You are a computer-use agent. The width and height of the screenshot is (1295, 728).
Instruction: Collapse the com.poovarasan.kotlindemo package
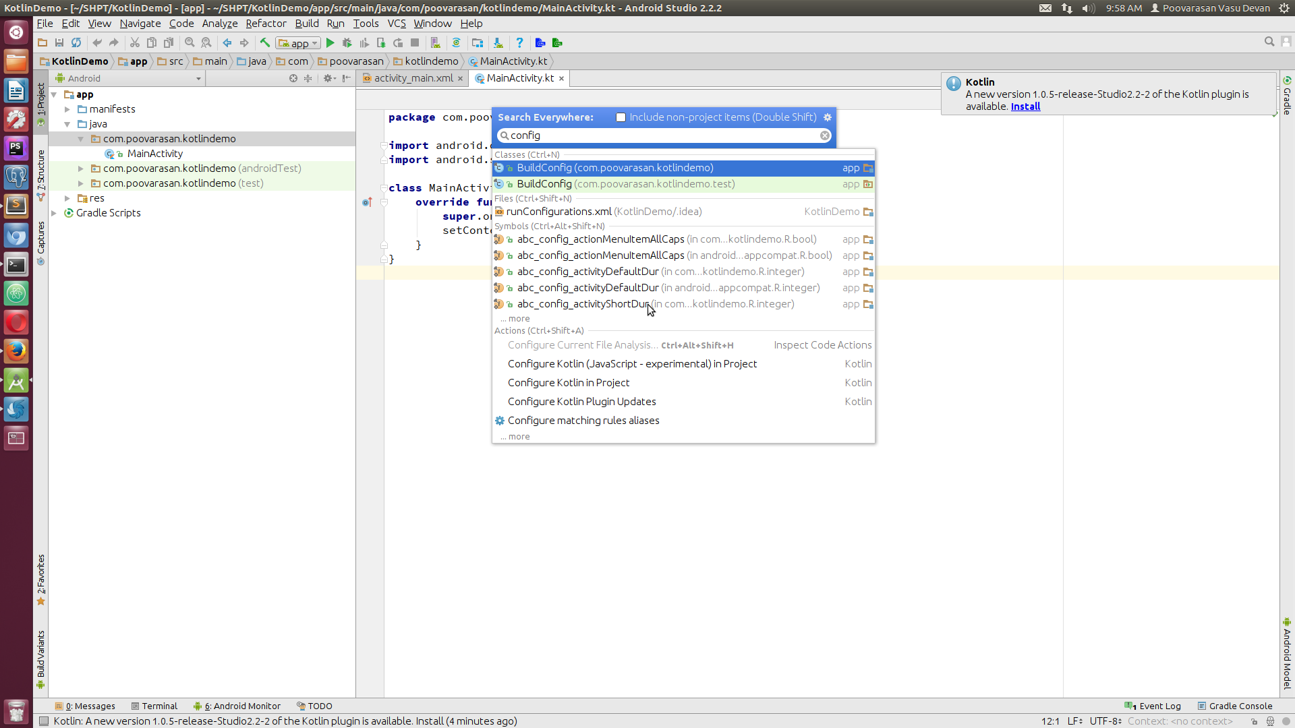pyautogui.click(x=81, y=138)
